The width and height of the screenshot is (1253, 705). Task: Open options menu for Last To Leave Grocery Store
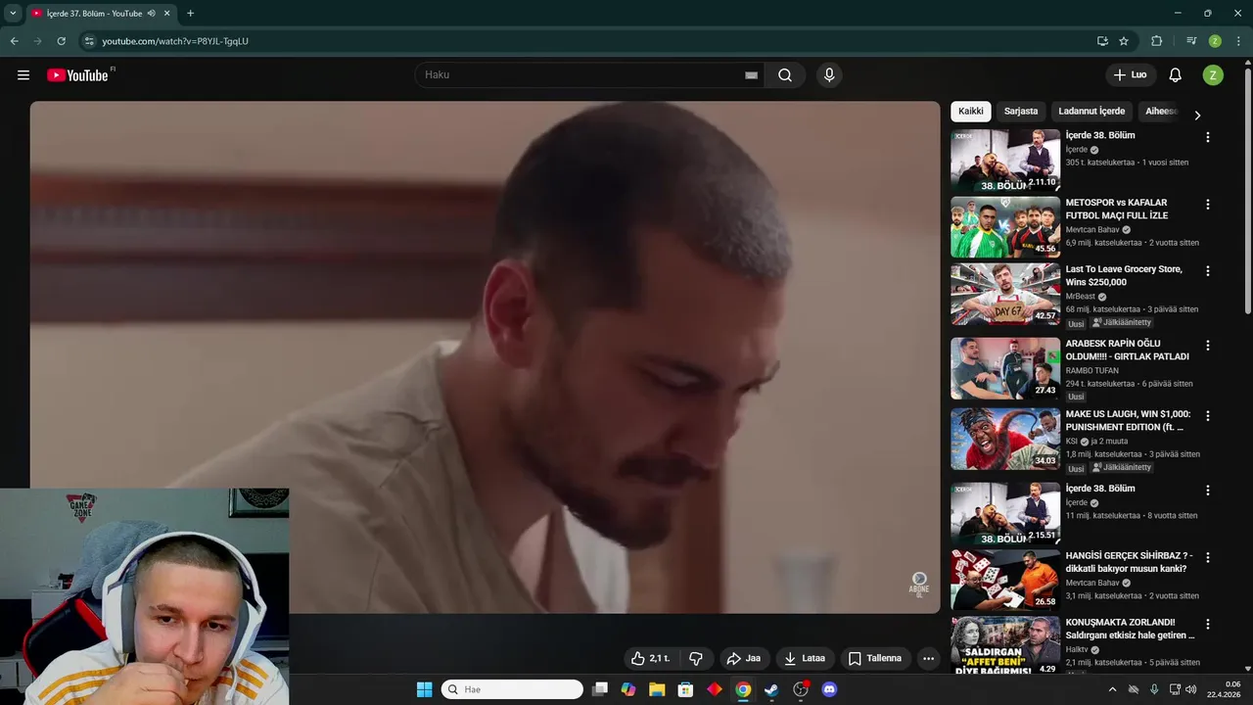click(x=1207, y=271)
